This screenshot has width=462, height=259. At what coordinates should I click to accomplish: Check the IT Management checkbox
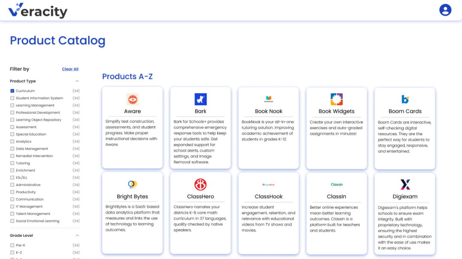(12, 206)
